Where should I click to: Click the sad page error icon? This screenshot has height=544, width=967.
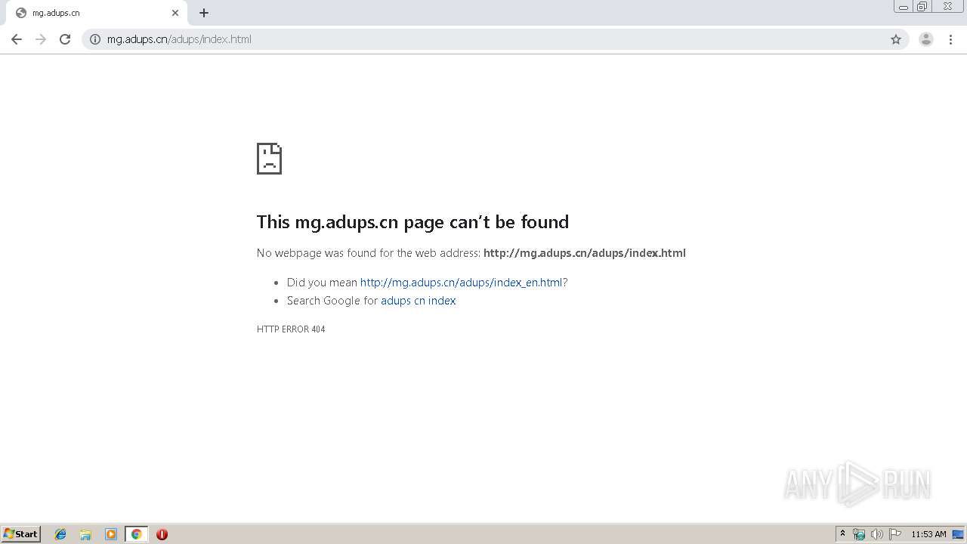269,159
